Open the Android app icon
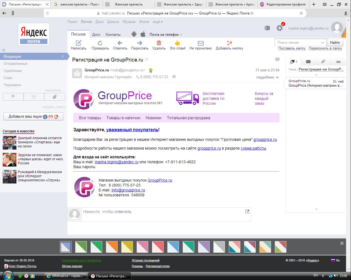 click(134, 34)
